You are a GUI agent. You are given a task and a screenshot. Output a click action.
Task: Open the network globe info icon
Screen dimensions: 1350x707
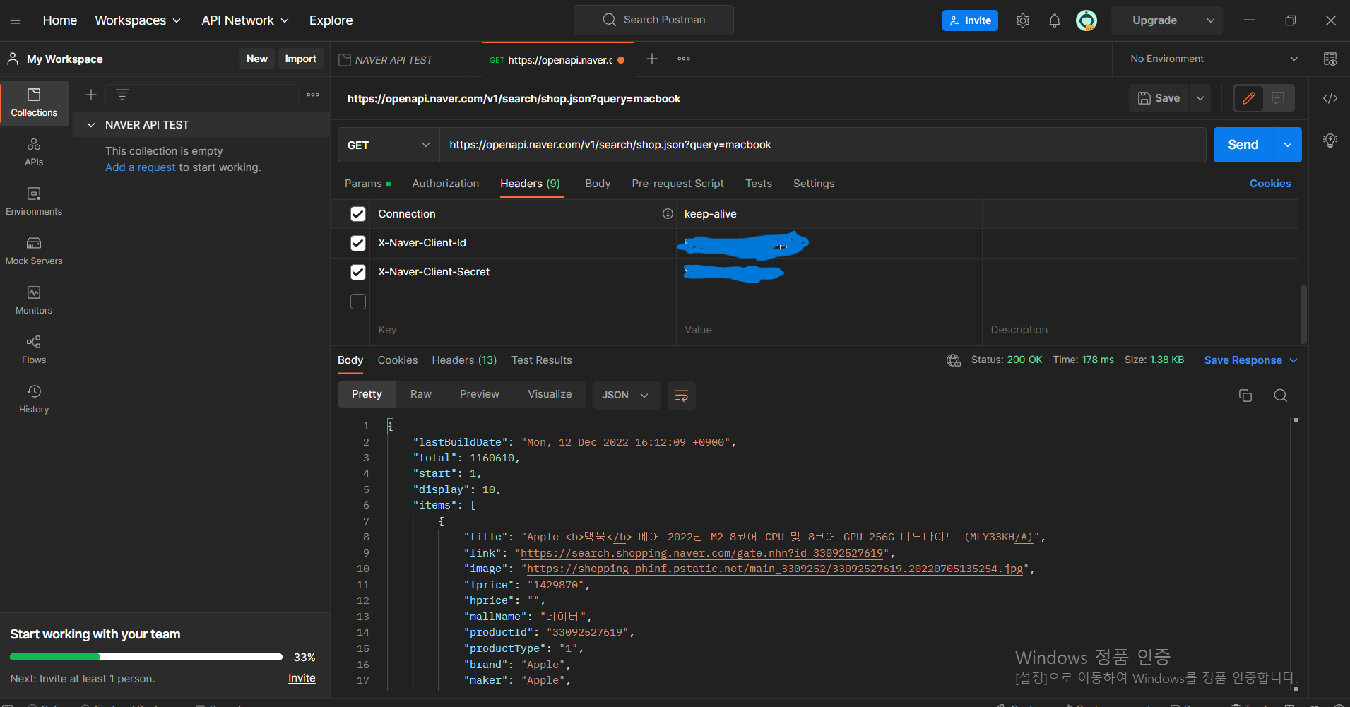pos(954,360)
